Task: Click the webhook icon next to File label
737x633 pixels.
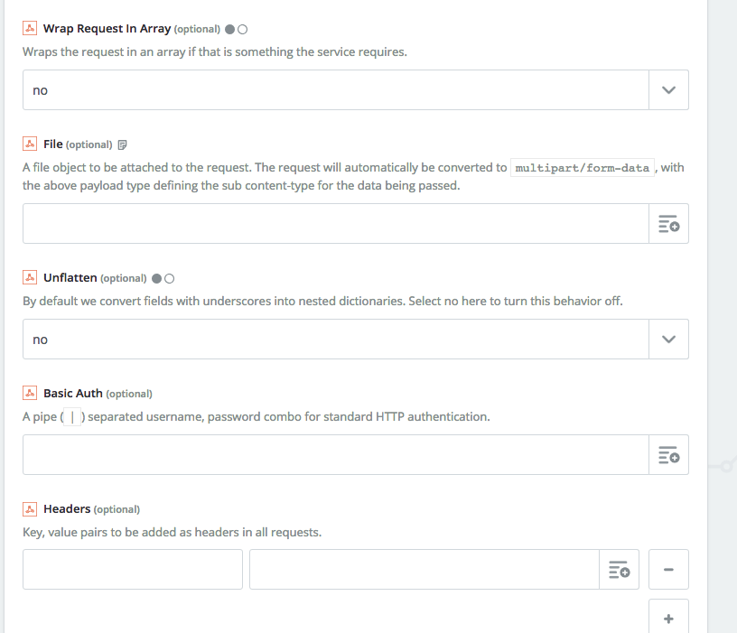Action: (30, 144)
